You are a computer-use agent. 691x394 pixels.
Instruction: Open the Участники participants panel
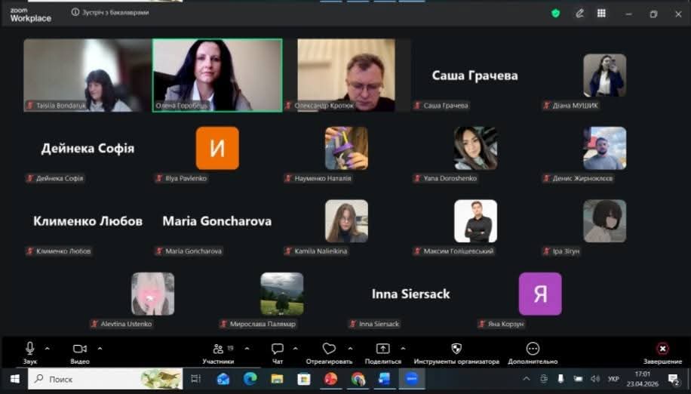tap(218, 349)
